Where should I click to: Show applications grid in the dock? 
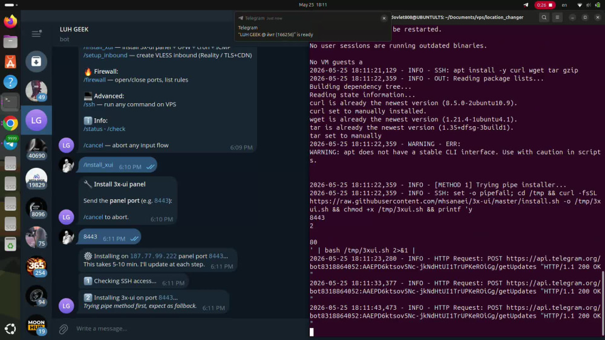10,329
